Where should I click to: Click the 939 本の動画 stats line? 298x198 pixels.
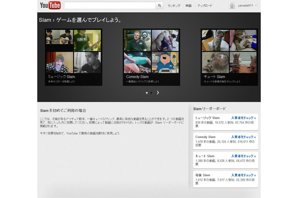click(224, 124)
